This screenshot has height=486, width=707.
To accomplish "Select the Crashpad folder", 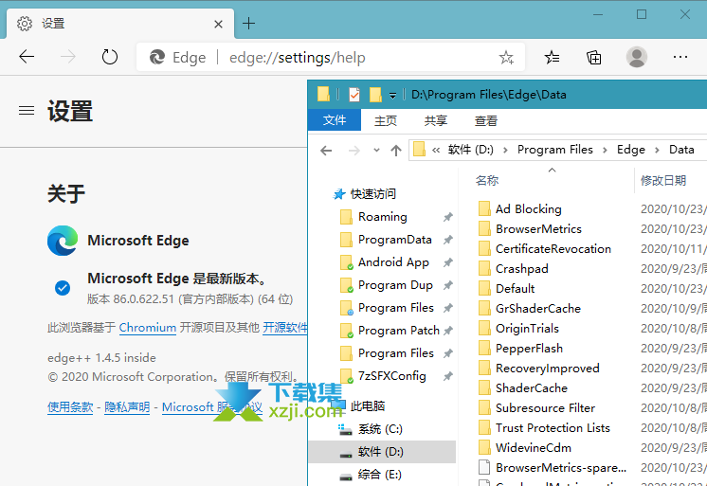I will (521, 269).
